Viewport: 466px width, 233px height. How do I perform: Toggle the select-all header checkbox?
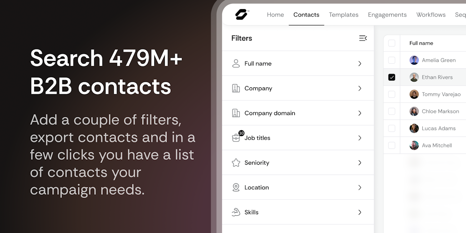tap(392, 43)
